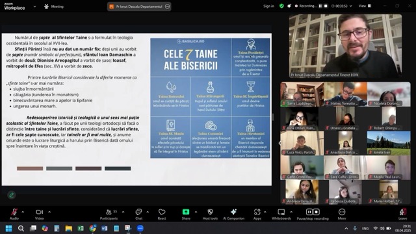Open audio options arrow next to Audio
The image size is (416, 234).
coord(23,212)
